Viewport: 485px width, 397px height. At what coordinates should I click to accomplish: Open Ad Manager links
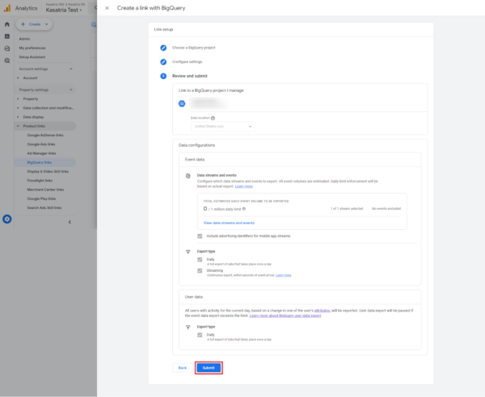click(41, 153)
